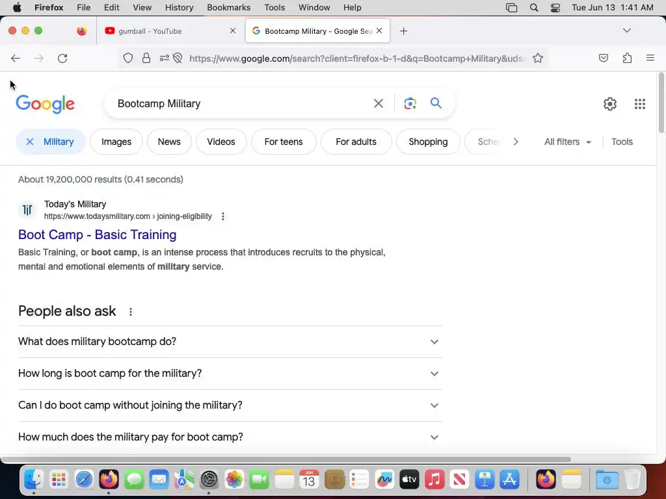666x499 pixels.
Task: Apply the For teens filter chip
Action: point(284,142)
